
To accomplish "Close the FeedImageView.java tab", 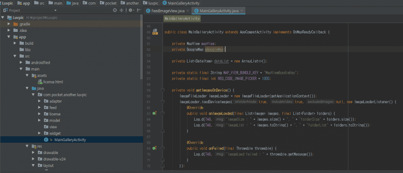I will coord(188,11).
